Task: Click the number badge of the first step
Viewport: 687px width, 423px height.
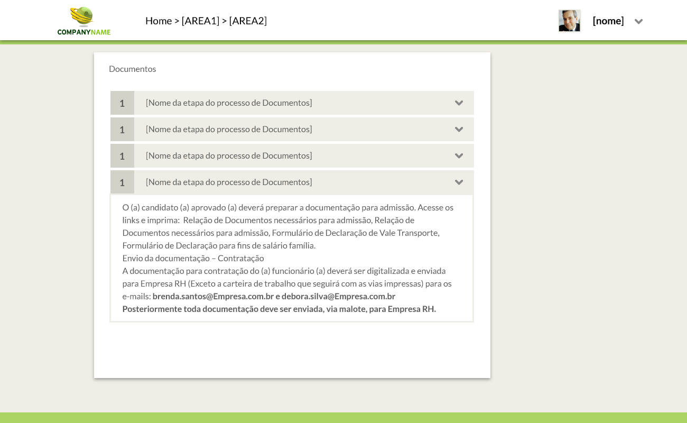Action: point(122,103)
